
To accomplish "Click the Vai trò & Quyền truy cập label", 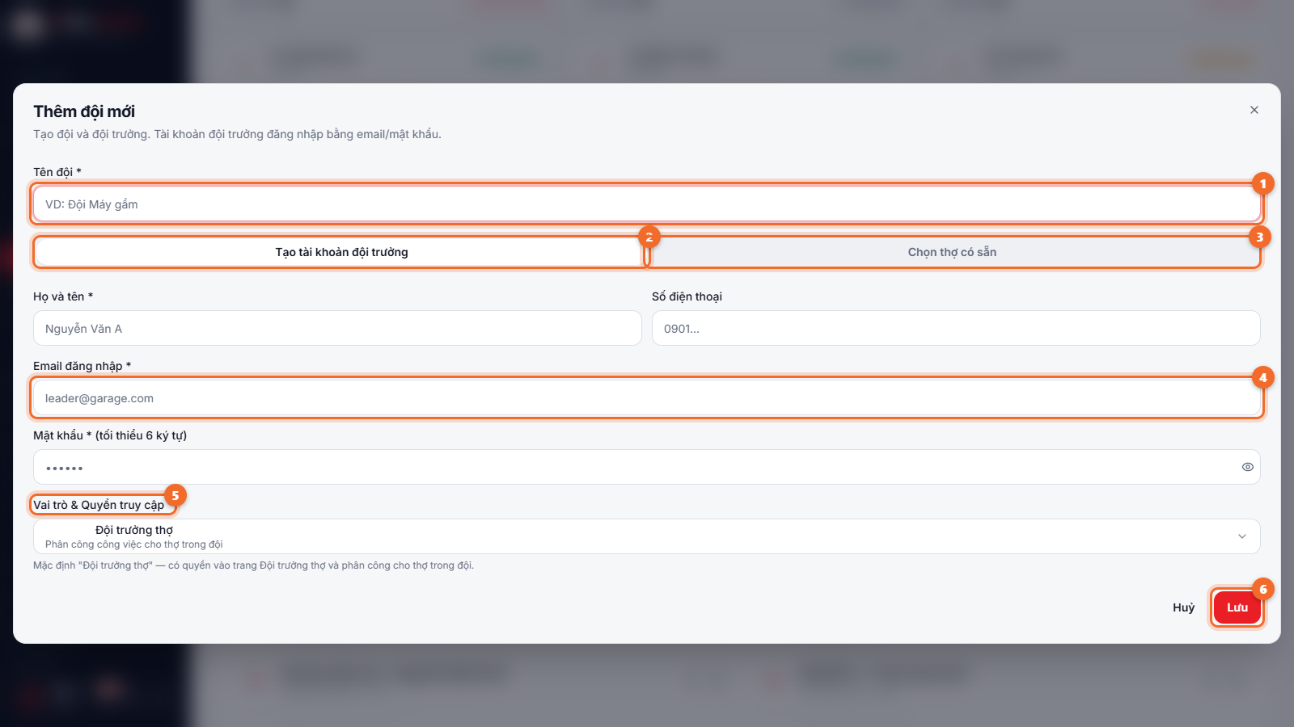I will (x=99, y=505).
